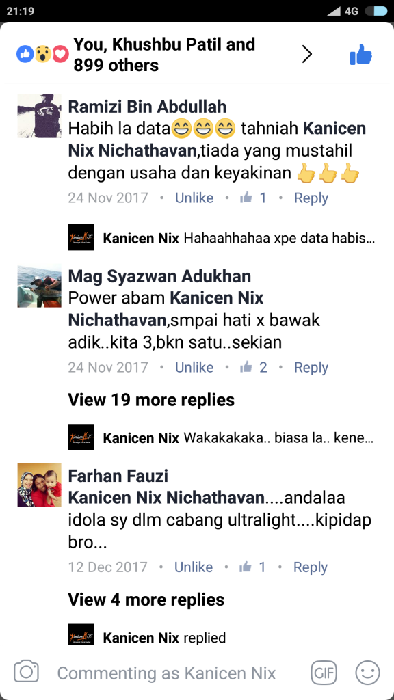The width and height of the screenshot is (394, 700).
Task: Tap Farhan Fauzi's profile picture
Action: 39,485
